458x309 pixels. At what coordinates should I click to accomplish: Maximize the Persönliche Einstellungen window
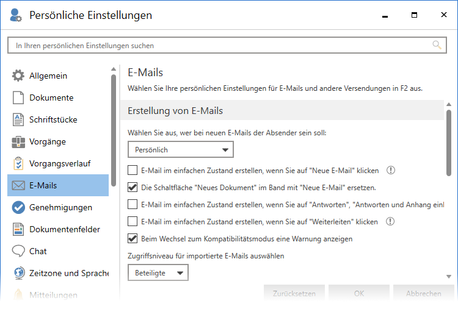[x=414, y=15]
